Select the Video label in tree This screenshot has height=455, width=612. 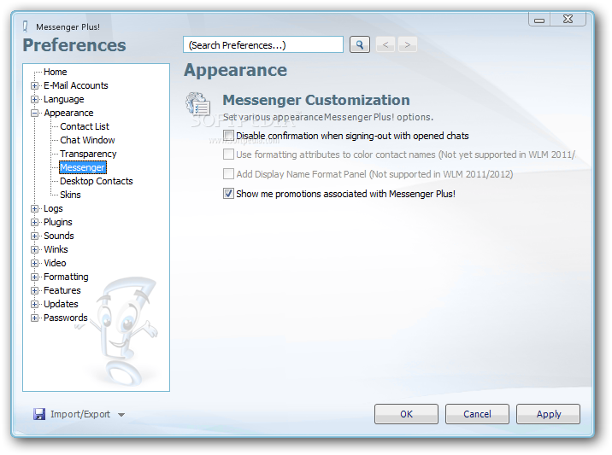[x=55, y=263]
